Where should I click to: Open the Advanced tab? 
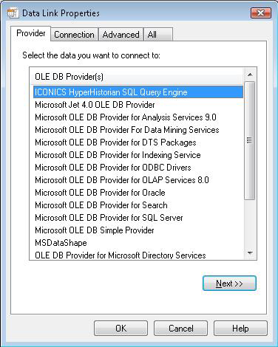[121, 35]
